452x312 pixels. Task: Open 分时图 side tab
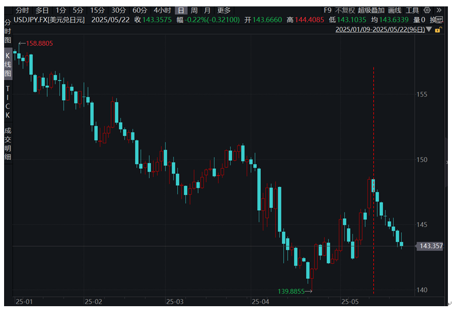(x=8, y=31)
